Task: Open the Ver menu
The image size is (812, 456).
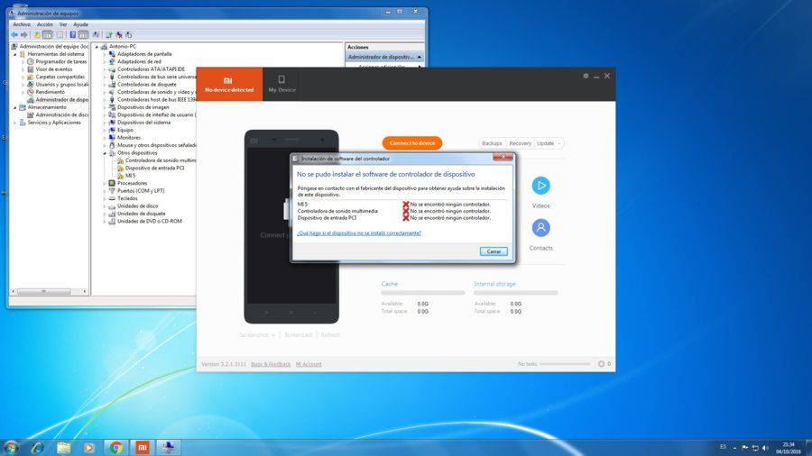Action: pyautogui.click(x=63, y=24)
